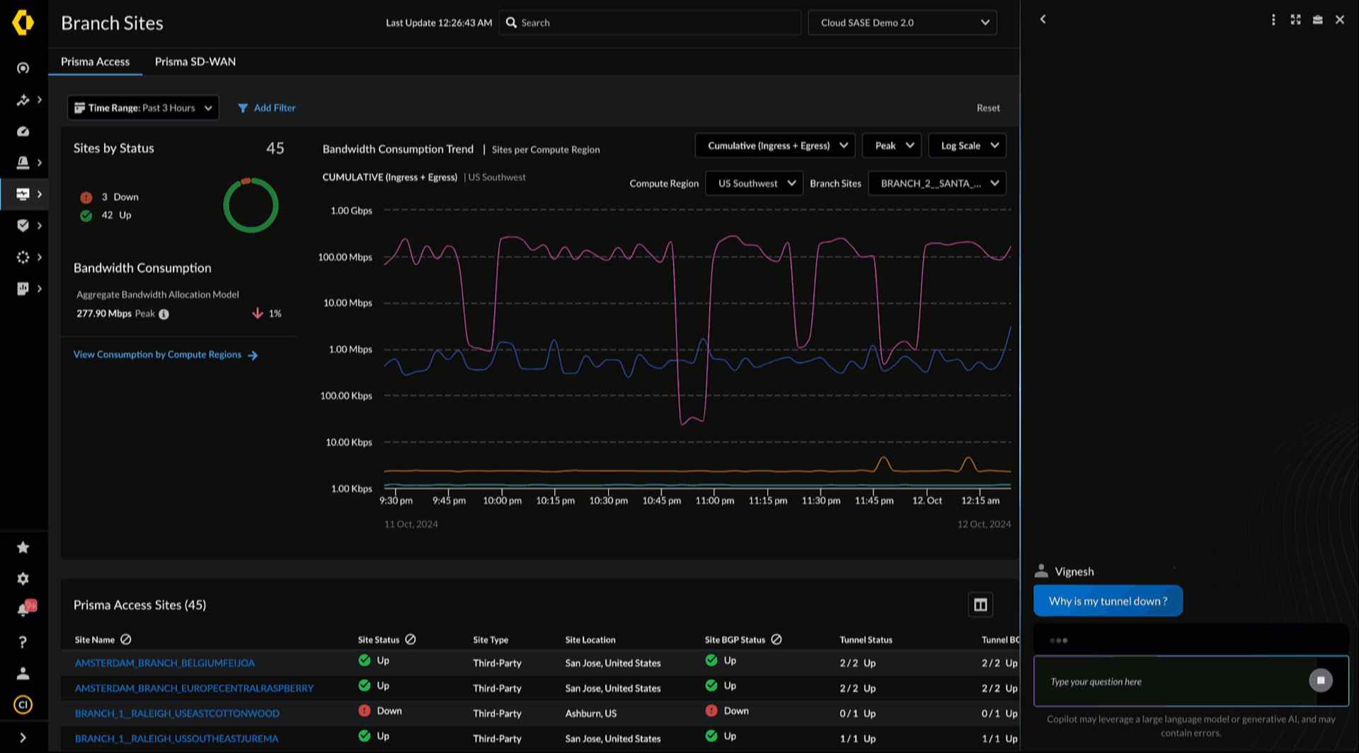Click the Ashburn, US location cell
Viewport: 1359px width, 753px height.
click(590, 713)
